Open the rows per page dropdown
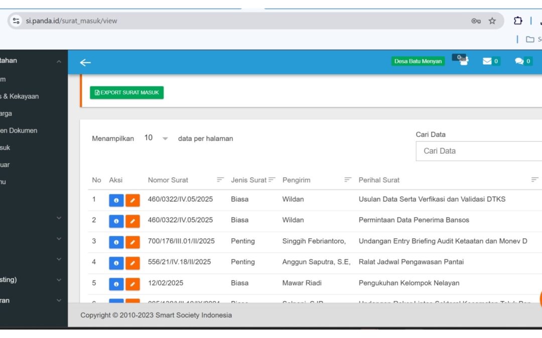Image resolution: width=542 pixels, height=338 pixels. click(x=156, y=138)
